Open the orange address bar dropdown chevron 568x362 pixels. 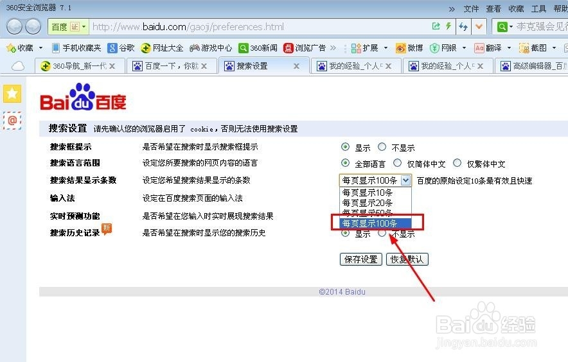click(479, 26)
